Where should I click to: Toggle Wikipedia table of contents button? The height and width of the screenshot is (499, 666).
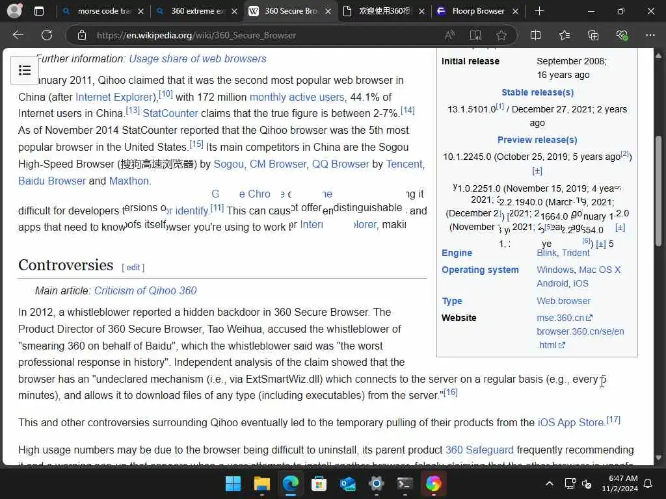click(24, 70)
